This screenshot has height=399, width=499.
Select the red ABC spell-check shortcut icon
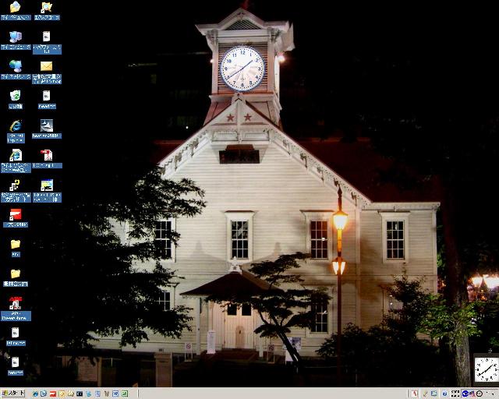pos(16,303)
